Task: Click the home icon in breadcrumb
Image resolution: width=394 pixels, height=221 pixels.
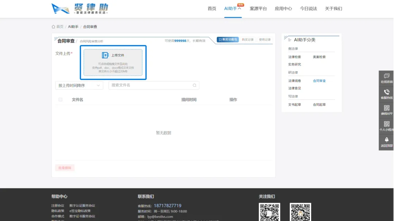Action: click(53, 27)
